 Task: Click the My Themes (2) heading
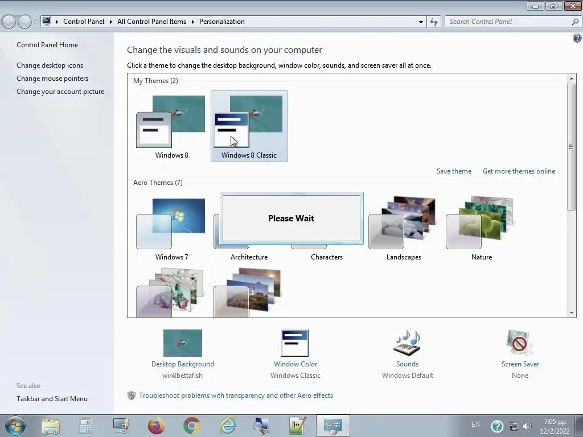click(155, 81)
